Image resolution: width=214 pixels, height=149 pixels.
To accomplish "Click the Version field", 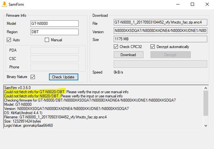I will tap(160, 31).
